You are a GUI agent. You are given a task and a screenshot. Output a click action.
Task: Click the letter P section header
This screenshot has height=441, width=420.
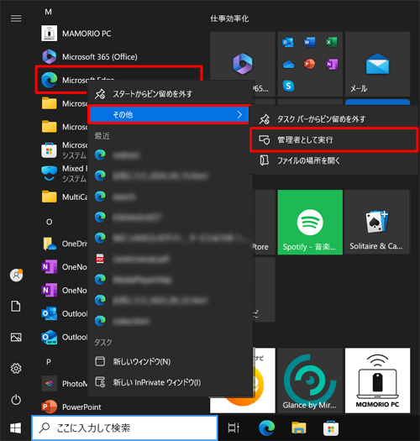(x=49, y=362)
